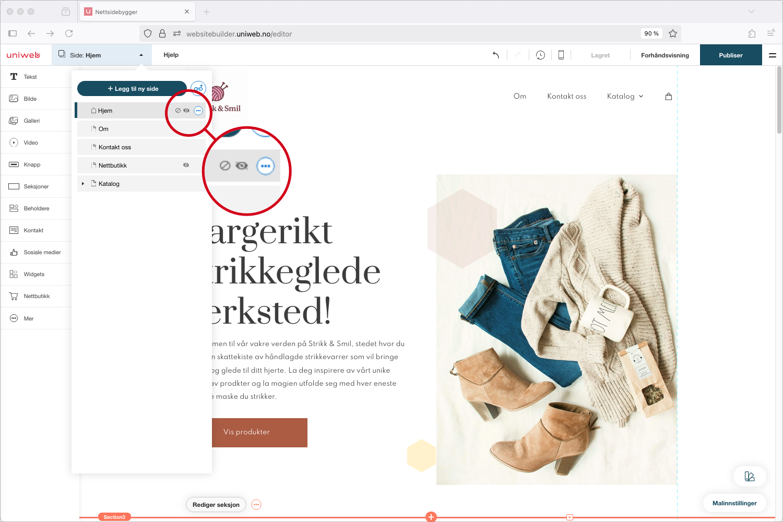Click the link page icon beside Legg til ny side

coord(198,88)
